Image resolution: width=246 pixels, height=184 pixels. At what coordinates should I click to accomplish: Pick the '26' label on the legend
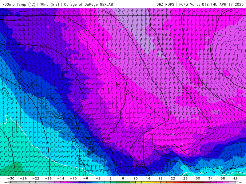[x=185, y=178]
